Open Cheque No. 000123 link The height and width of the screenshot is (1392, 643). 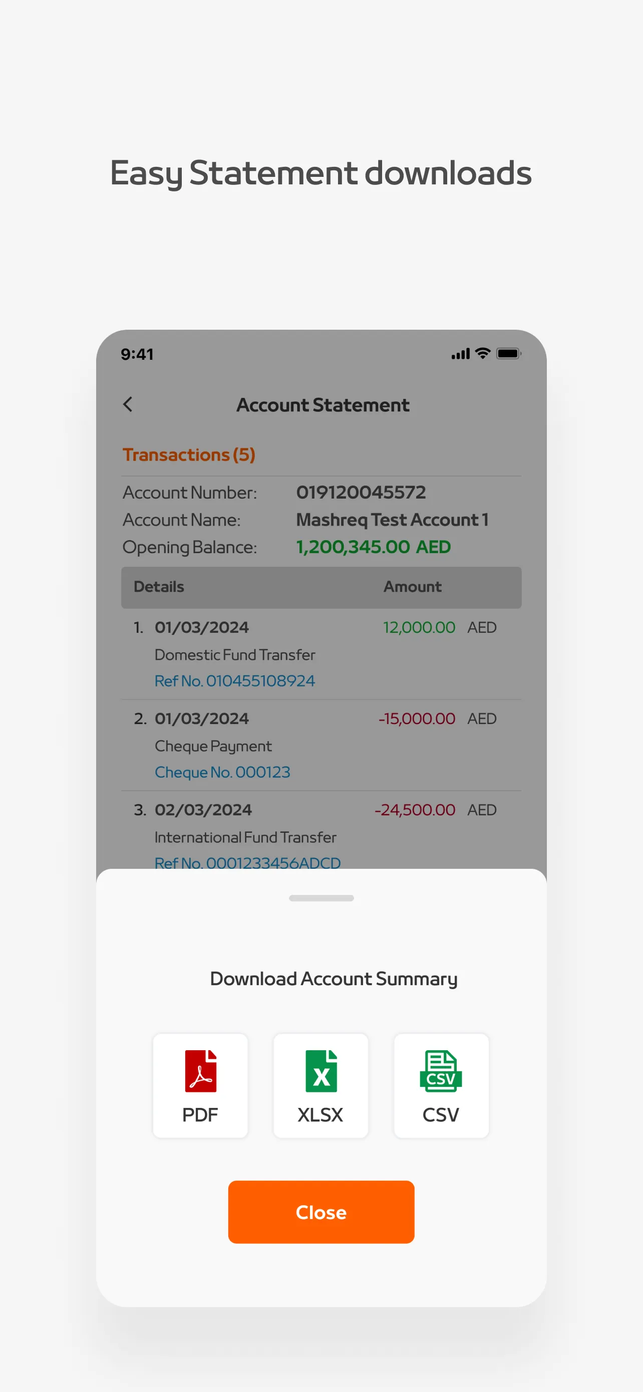click(222, 772)
